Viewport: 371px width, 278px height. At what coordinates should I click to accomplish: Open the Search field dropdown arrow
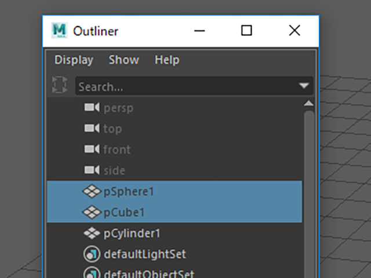(x=304, y=86)
